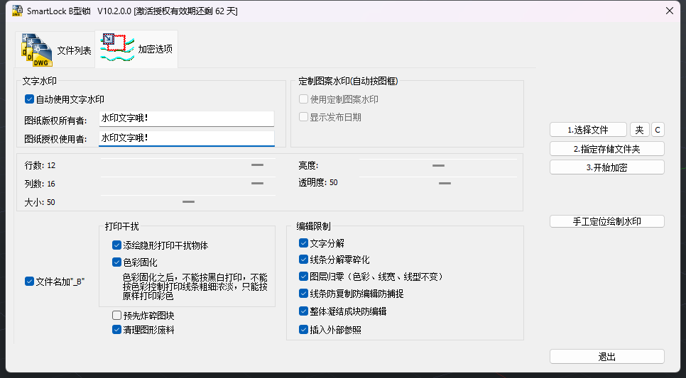This screenshot has width=686, height=378.
Task: Click the 透明度 slider handle
Action: pos(445,183)
